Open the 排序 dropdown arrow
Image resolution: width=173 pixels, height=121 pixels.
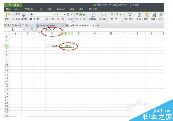[x=156, y=19]
